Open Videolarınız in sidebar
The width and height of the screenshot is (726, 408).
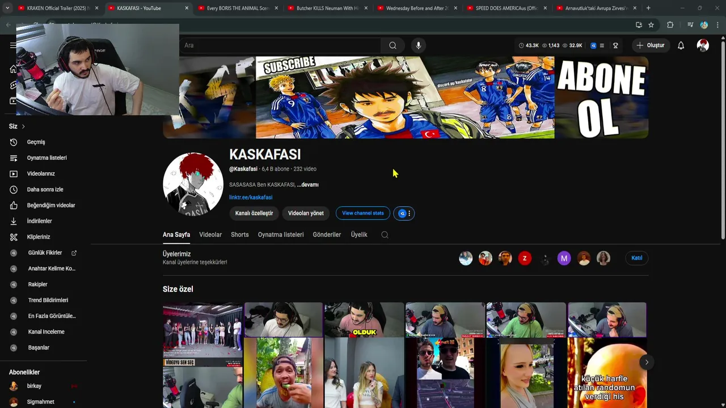point(41,174)
